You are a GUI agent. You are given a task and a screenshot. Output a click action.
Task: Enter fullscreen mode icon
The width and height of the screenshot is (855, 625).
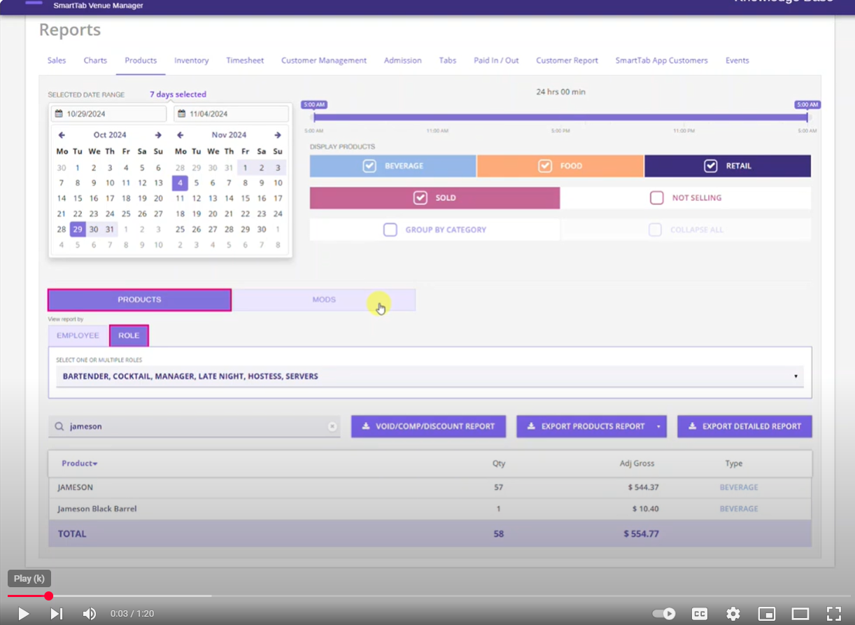point(833,614)
